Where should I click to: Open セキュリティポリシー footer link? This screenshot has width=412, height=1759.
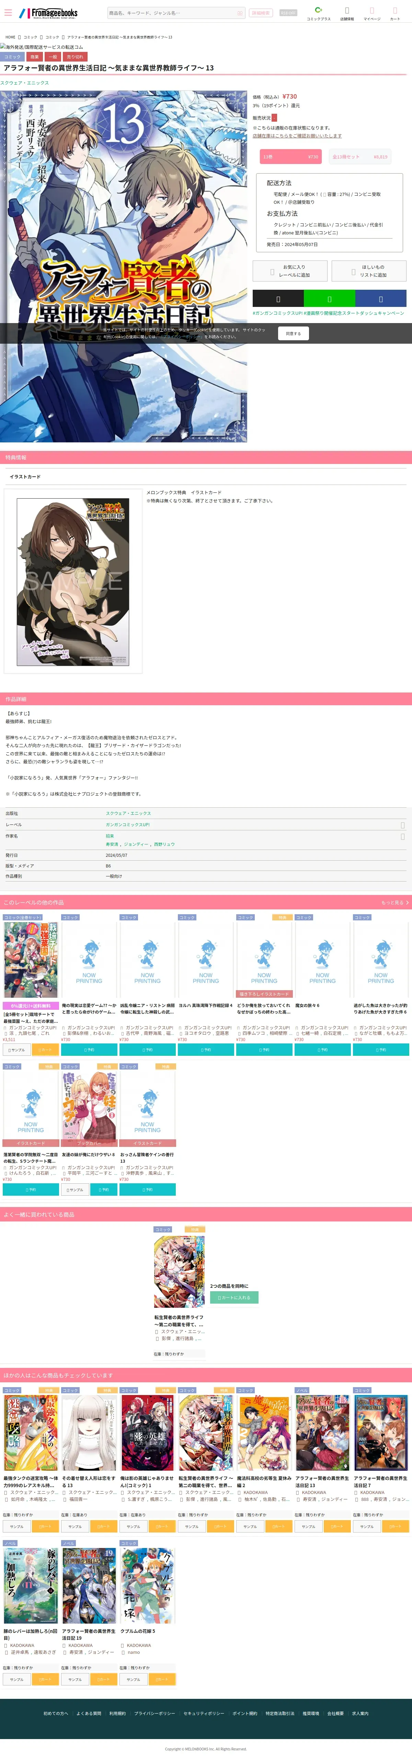click(203, 1713)
